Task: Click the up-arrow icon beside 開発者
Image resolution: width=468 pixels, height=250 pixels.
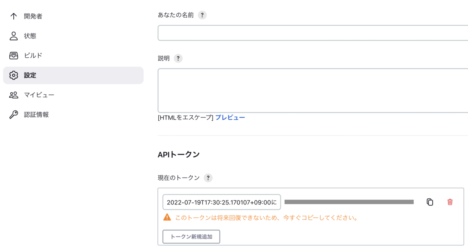Action: click(x=14, y=16)
